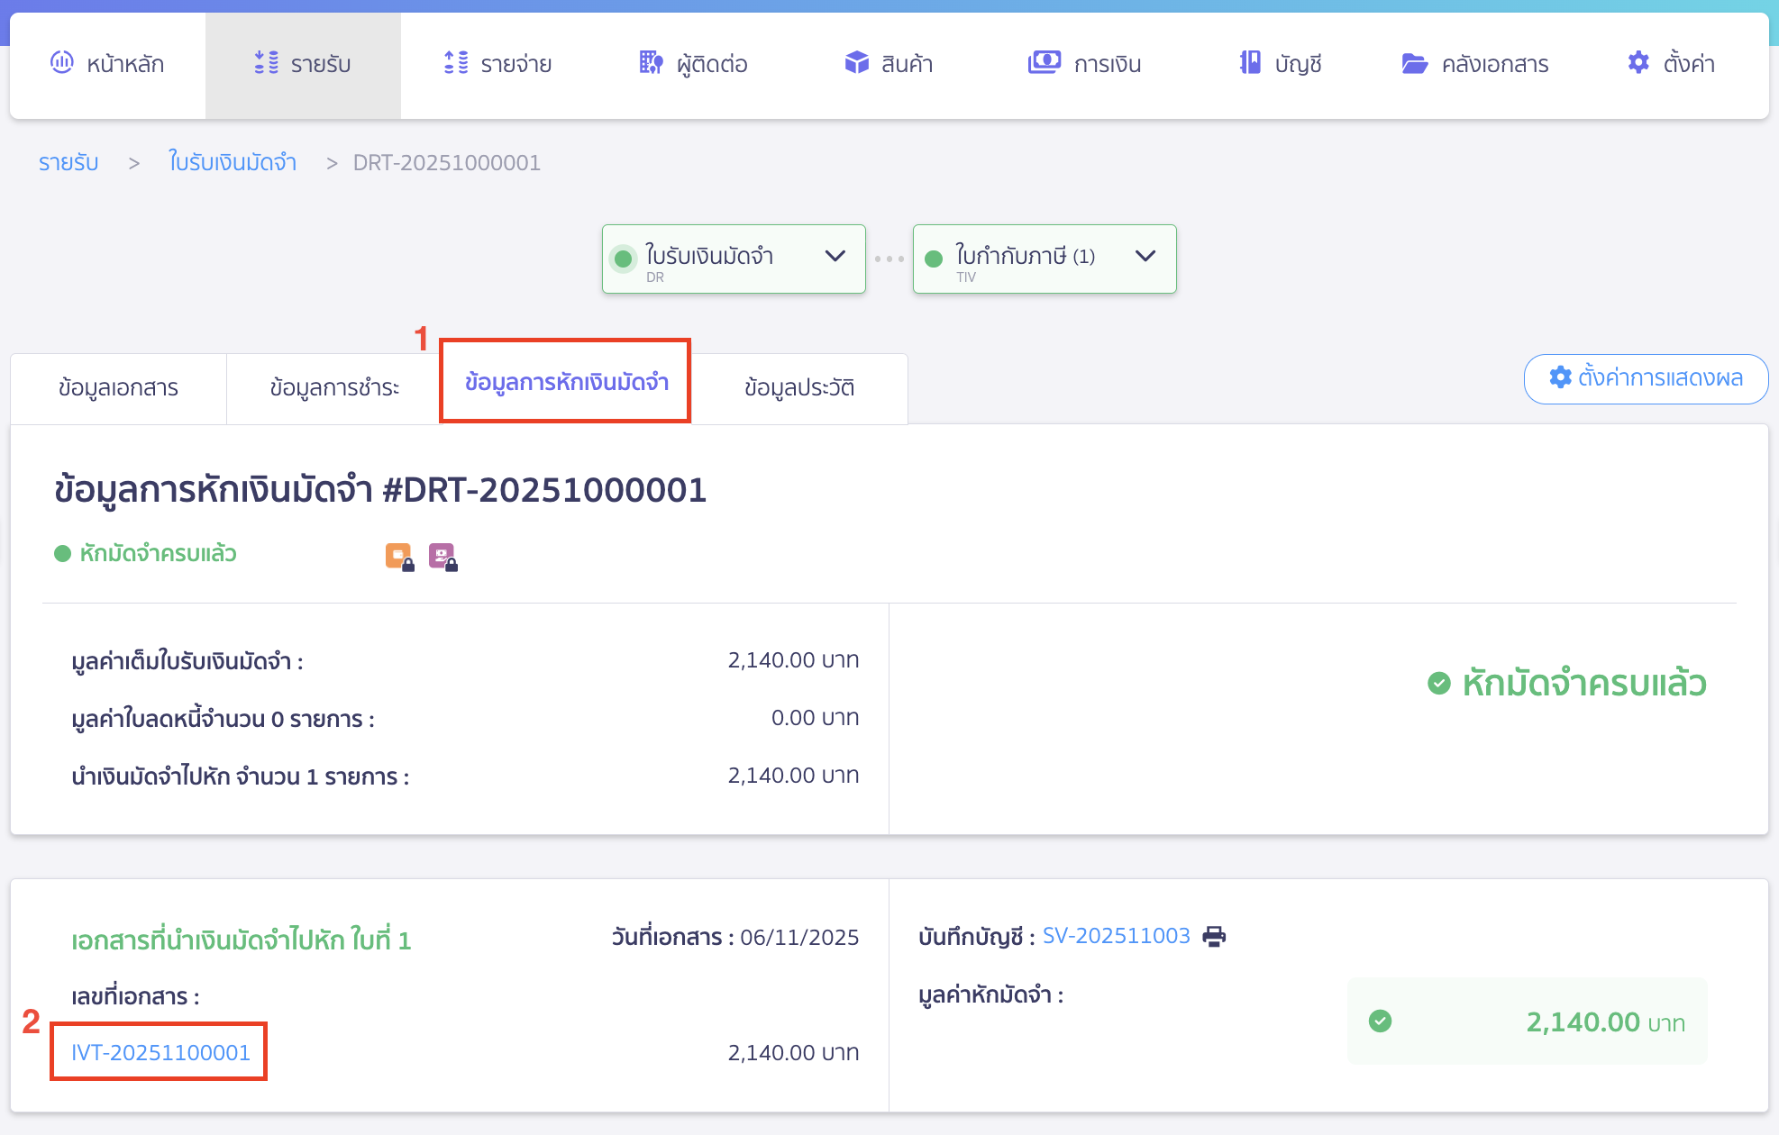Click the printer icon beside SV-202511003
Viewport: 1779px width, 1135px height.
[1214, 937]
